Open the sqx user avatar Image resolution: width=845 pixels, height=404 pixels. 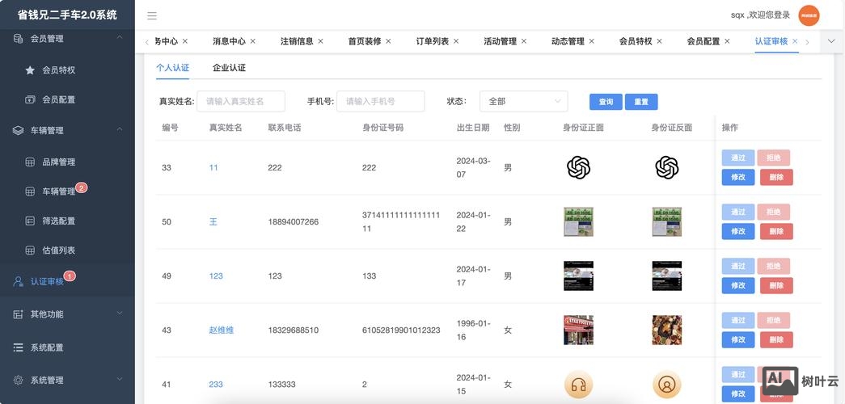pos(809,15)
